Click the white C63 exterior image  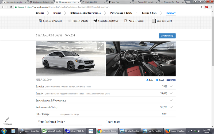71,59
